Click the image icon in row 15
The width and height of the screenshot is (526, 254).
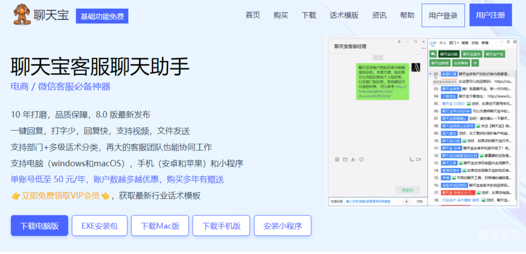tap(453, 177)
